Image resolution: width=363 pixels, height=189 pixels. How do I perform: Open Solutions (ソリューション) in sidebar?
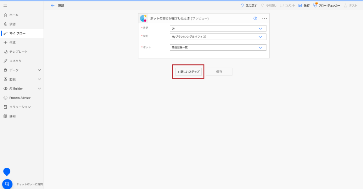click(x=22, y=107)
